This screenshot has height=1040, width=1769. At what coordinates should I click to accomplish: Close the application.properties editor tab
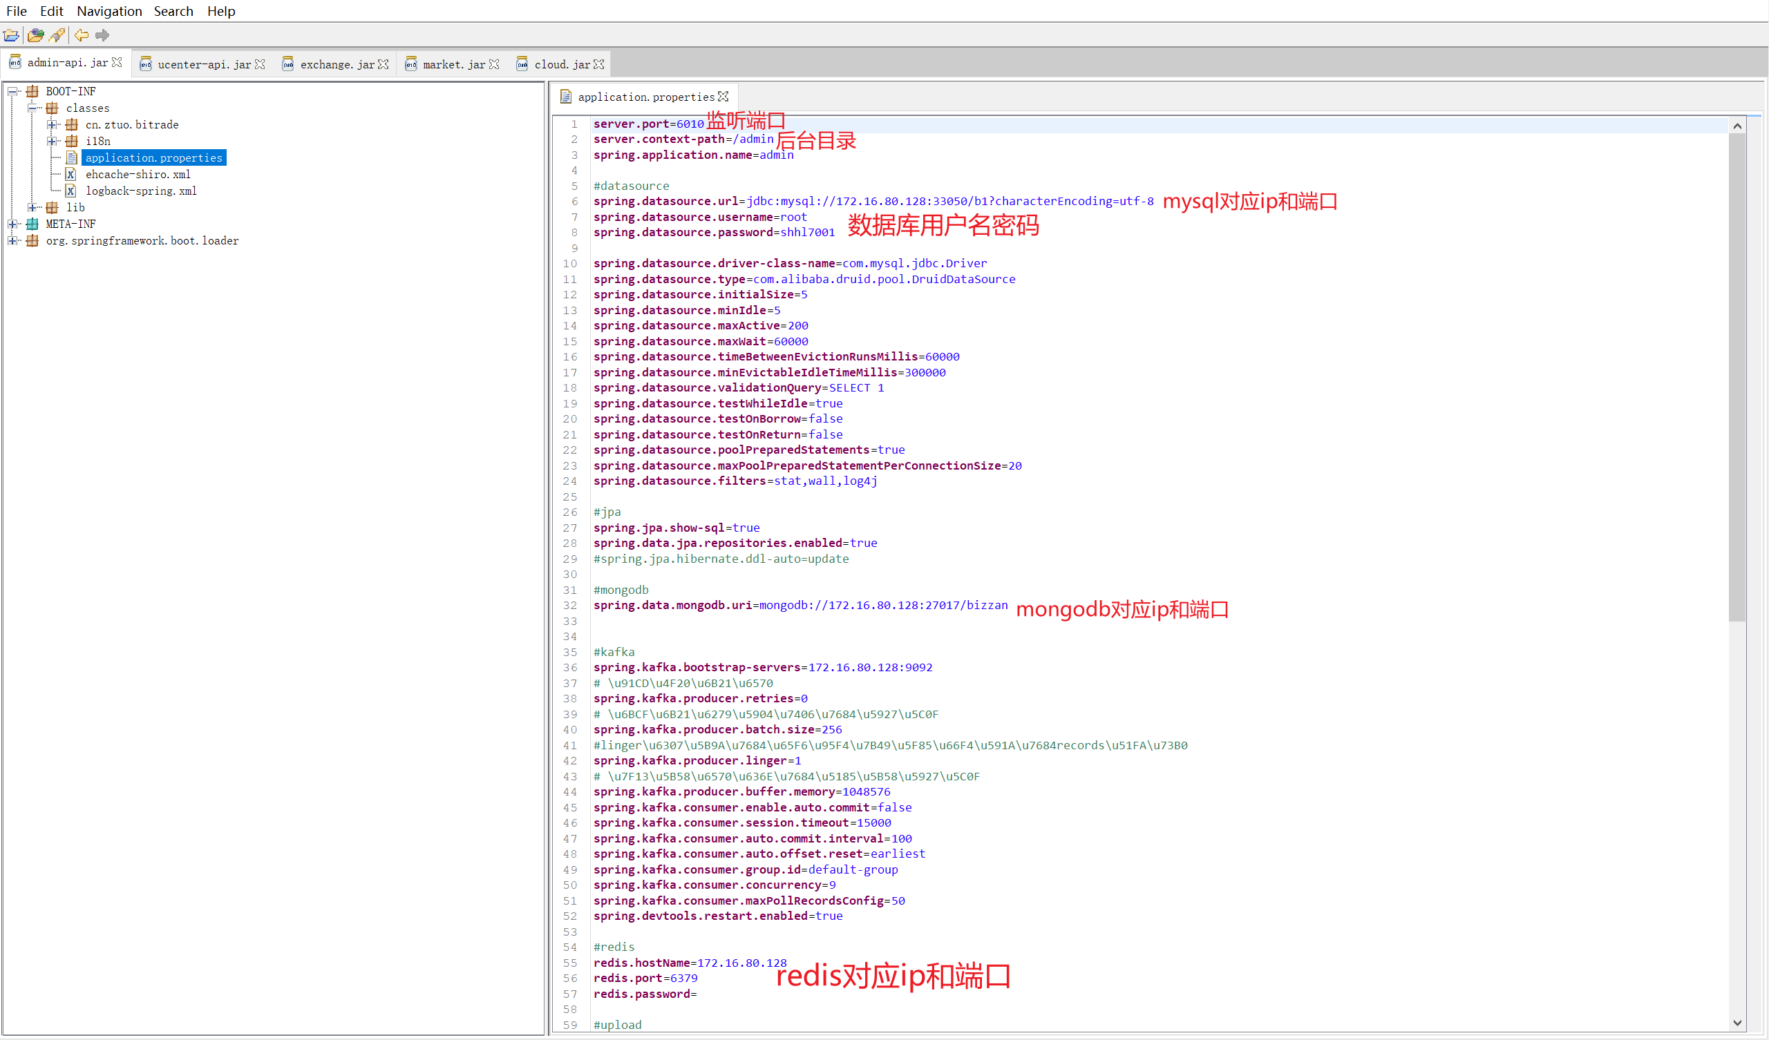(x=723, y=97)
